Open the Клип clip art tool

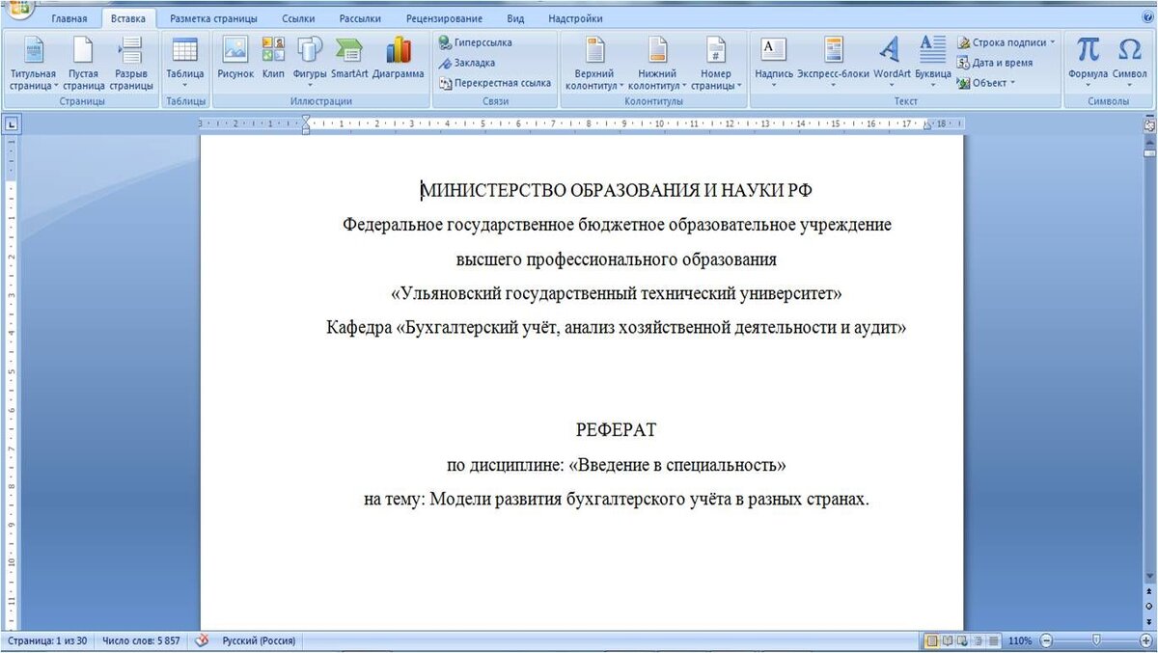273,58
